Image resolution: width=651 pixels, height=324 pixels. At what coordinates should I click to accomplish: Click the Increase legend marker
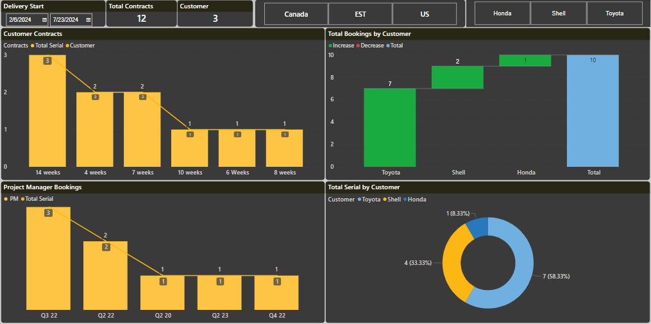click(x=330, y=46)
